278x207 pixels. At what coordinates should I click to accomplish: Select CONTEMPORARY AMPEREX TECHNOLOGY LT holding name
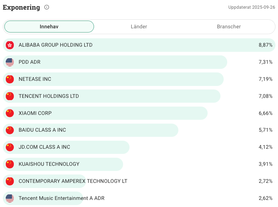point(73,181)
